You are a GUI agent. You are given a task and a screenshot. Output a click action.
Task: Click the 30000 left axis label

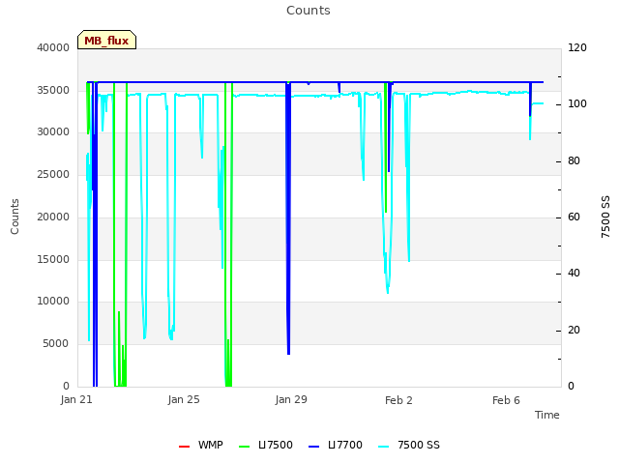(53, 131)
